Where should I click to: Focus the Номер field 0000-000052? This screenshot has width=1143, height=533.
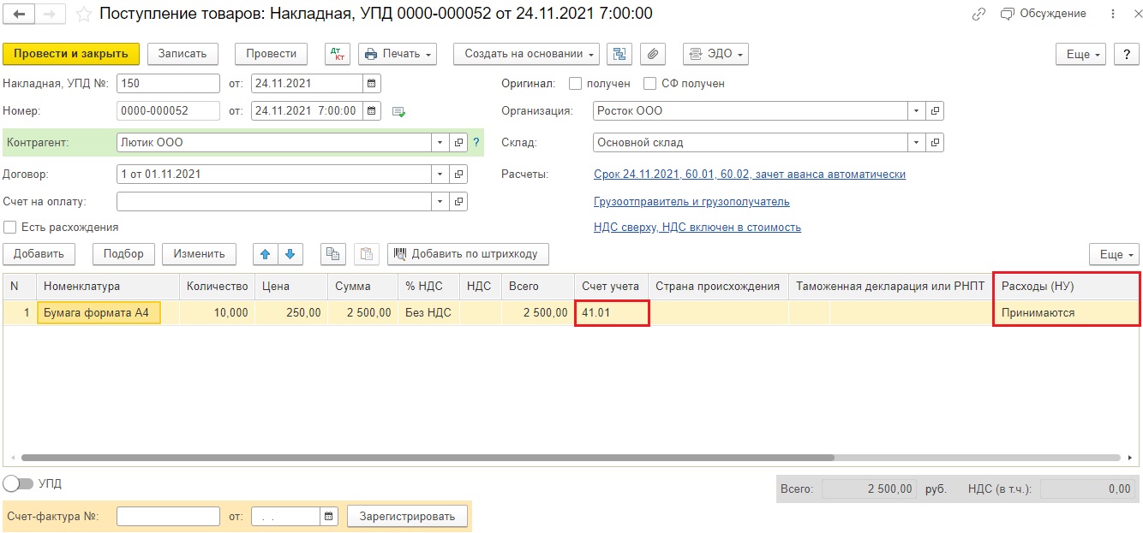168,111
